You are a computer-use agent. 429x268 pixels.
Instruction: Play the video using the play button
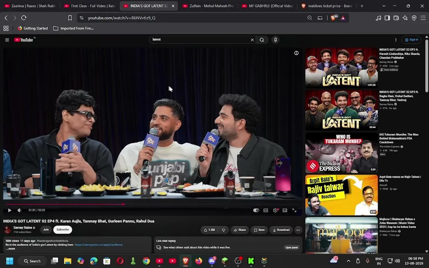click(x=10, y=210)
